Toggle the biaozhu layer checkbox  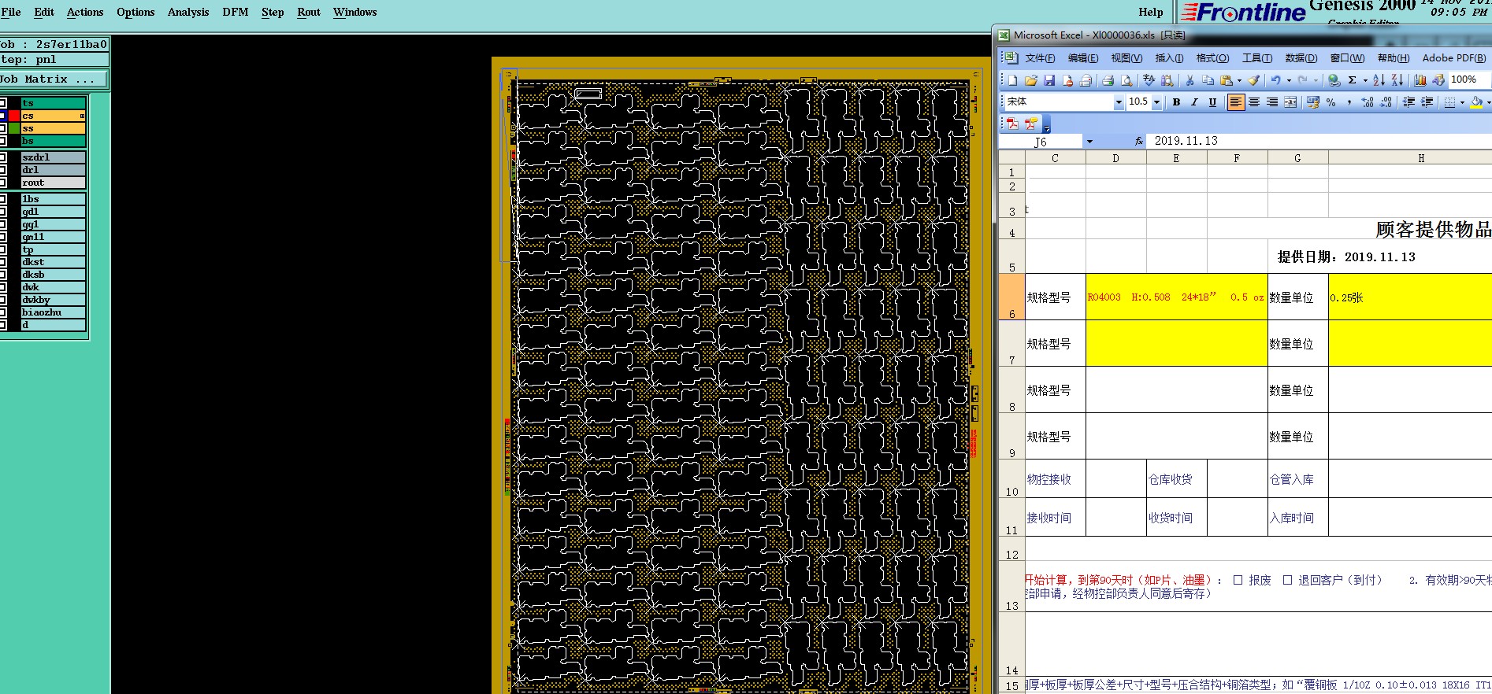(3, 312)
